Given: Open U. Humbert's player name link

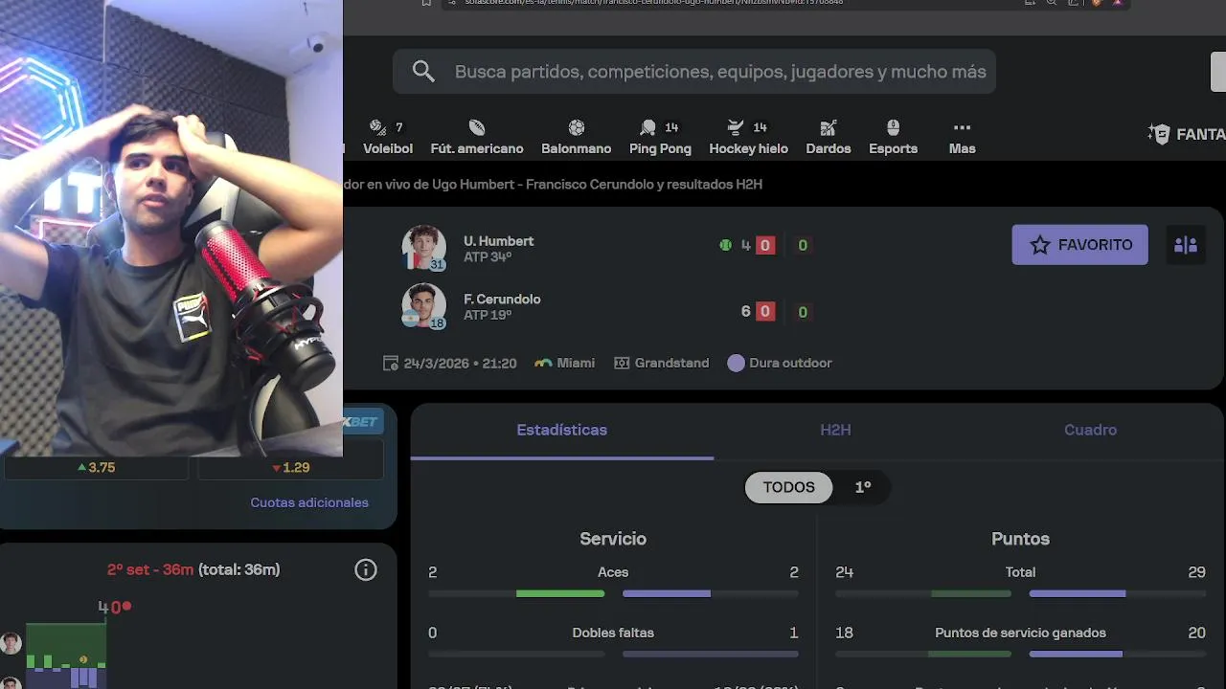Looking at the screenshot, I should [x=498, y=241].
